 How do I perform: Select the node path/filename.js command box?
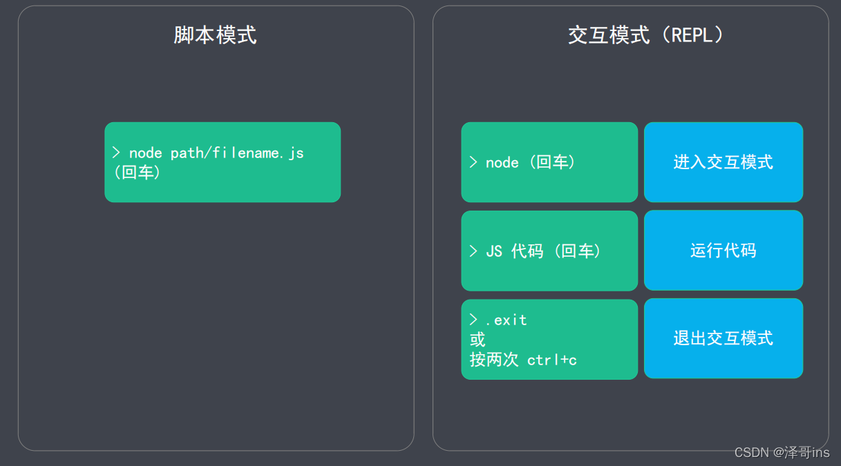click(223, 162)
